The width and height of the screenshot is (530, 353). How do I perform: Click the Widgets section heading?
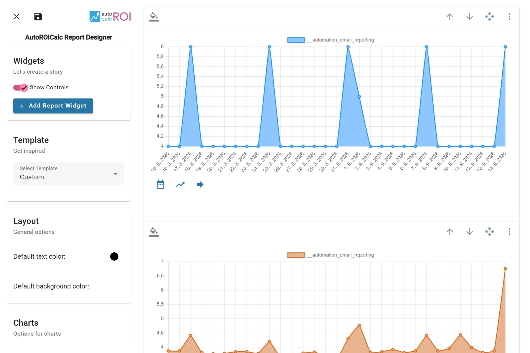pos(29,61)
